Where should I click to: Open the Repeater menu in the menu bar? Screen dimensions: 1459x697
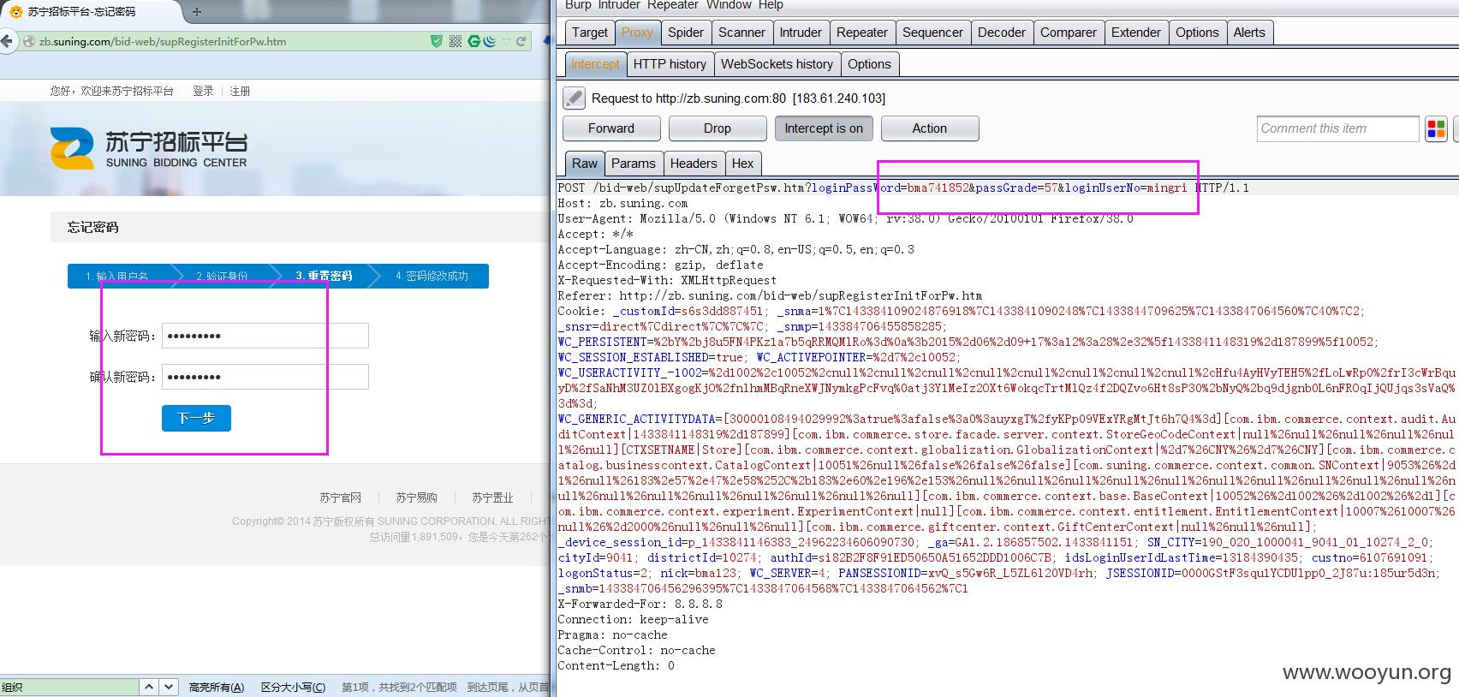coord(673,5)
